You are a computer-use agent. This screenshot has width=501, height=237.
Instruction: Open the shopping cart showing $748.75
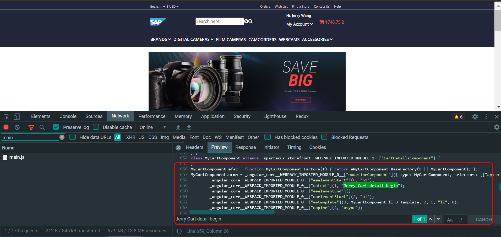[x=331, y=22]
